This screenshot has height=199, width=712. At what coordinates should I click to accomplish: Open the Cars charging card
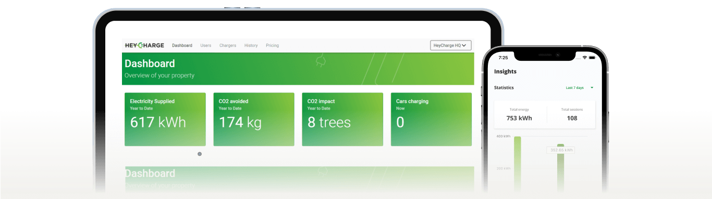pyautogui.click(x=431, y=120)
